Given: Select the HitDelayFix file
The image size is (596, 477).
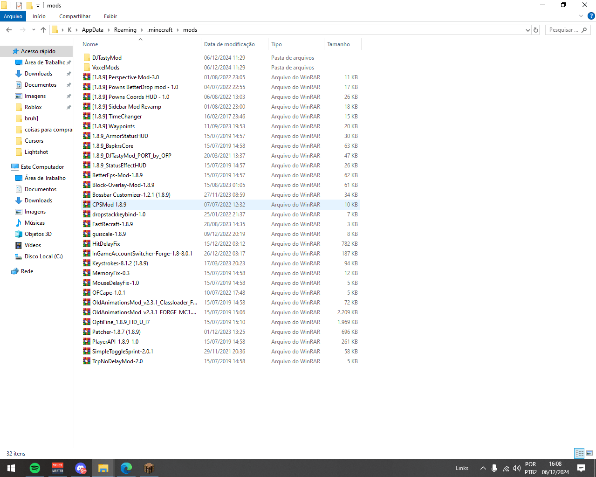Looking at the screenshot, I should point(221,244).
